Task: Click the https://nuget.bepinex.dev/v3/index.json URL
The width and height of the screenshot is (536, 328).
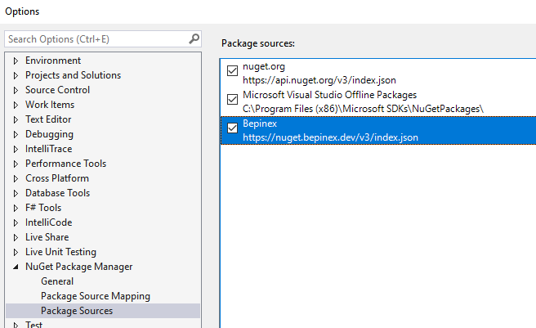Action: tap(330, 137)
